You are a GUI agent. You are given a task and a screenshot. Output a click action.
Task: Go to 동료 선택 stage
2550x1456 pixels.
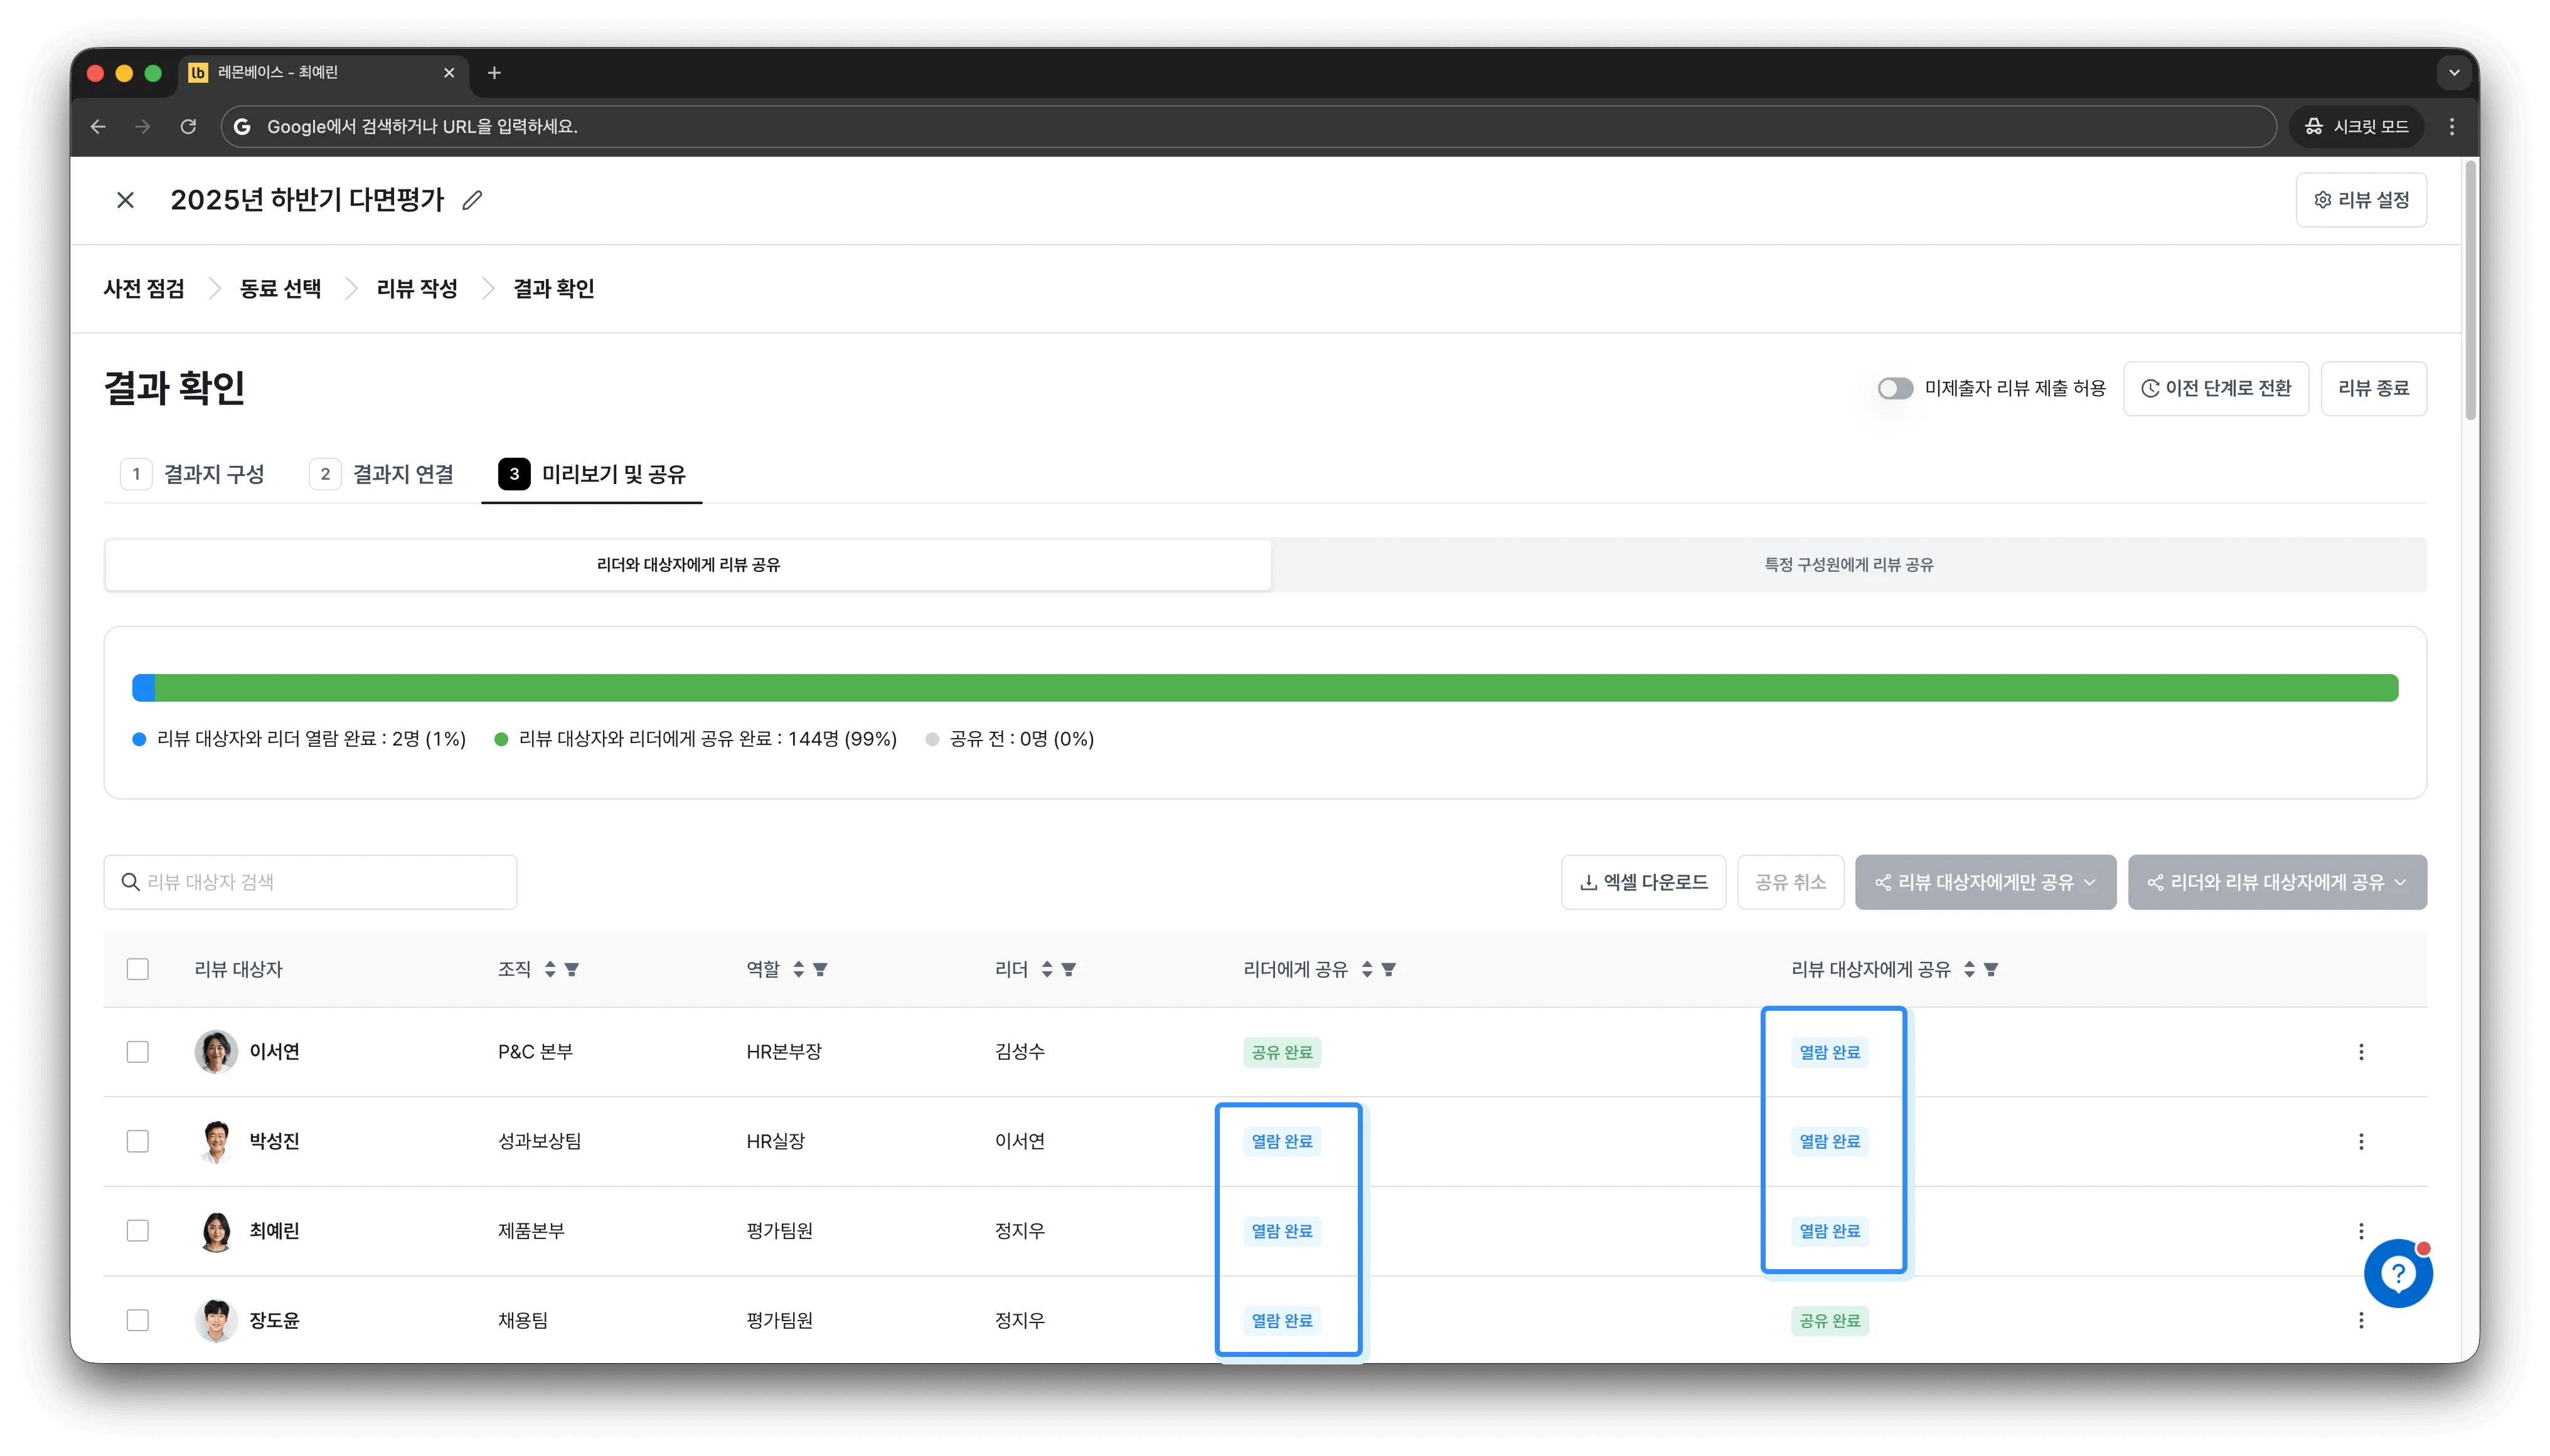click(x=280, y=289)
